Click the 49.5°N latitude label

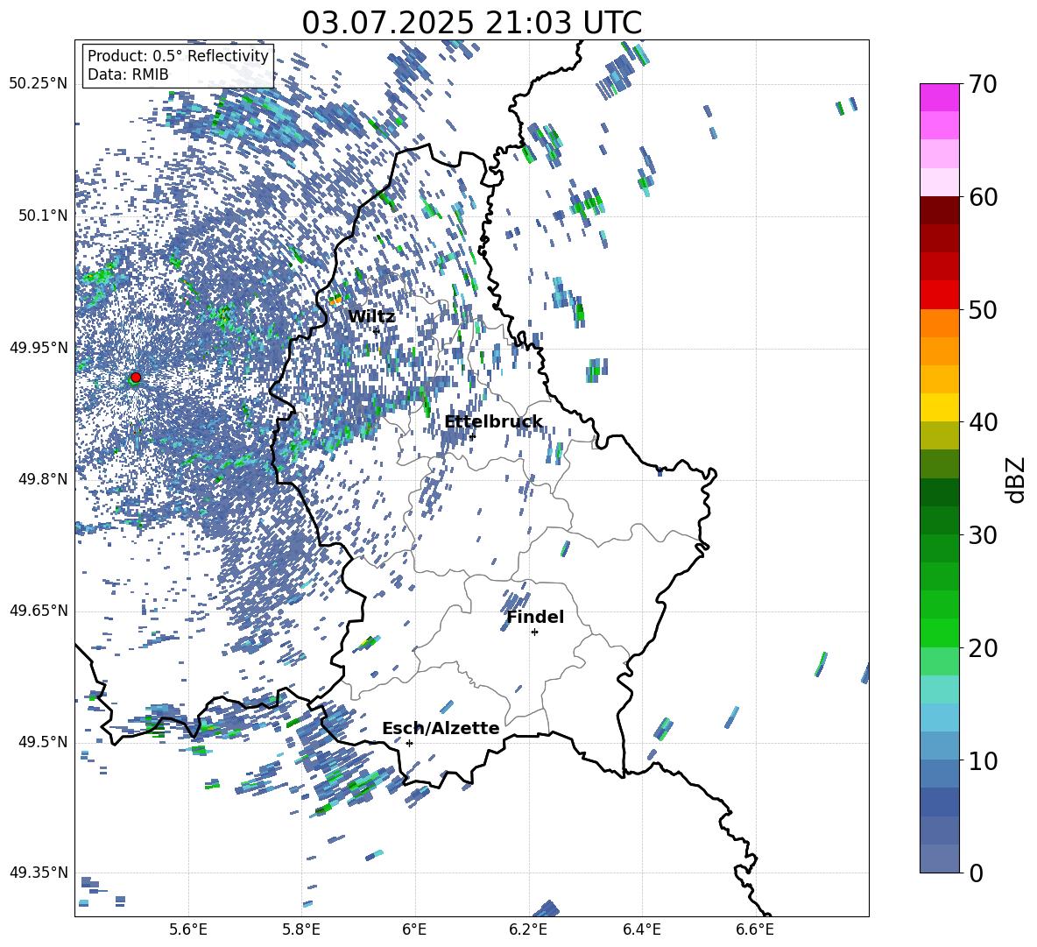(x=42, y=742)
